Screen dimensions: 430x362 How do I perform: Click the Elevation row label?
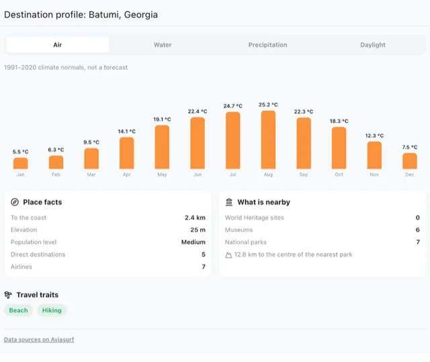tap(24, 230)
